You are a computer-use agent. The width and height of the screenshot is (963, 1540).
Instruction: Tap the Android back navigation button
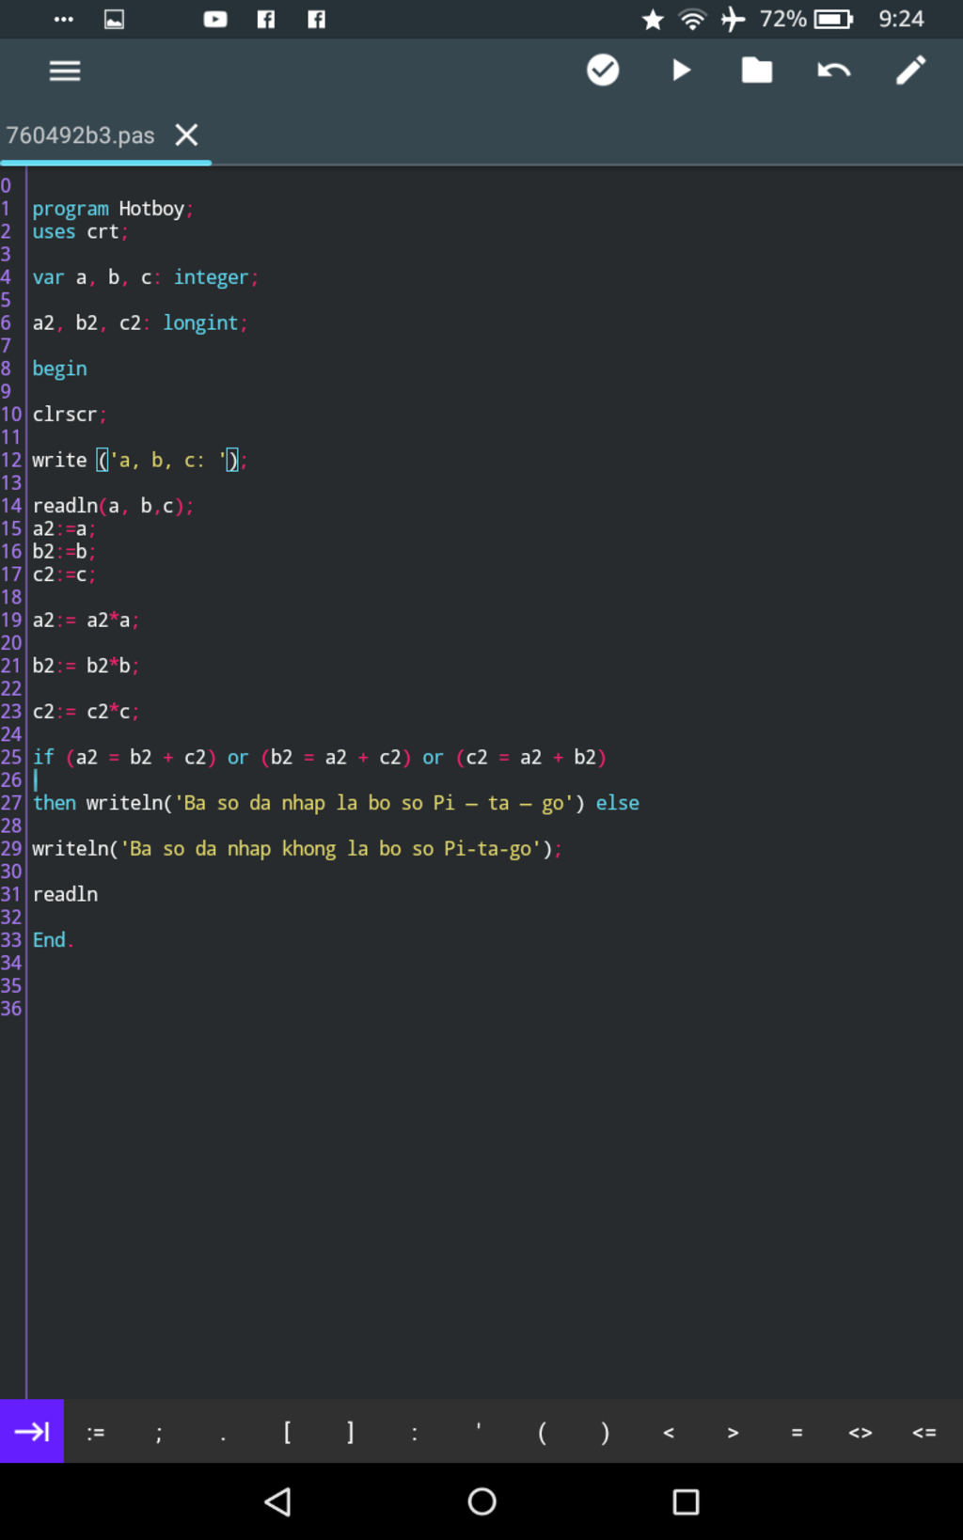pos(277,1501)
